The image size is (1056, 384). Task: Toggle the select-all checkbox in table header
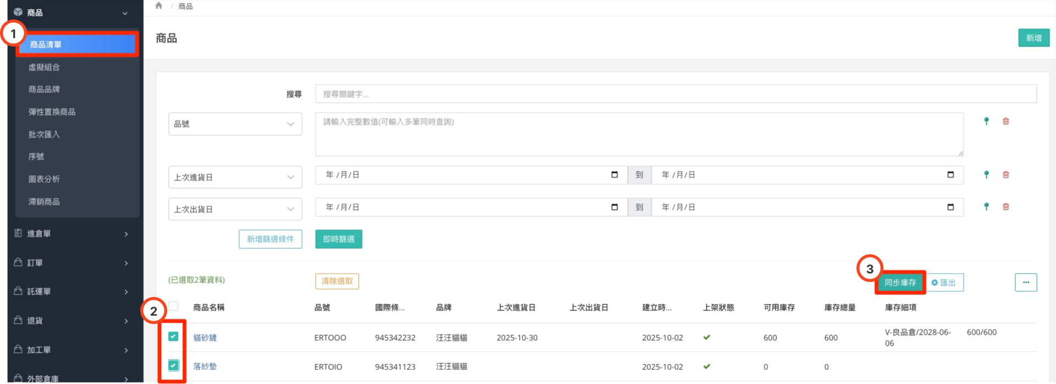173,306
